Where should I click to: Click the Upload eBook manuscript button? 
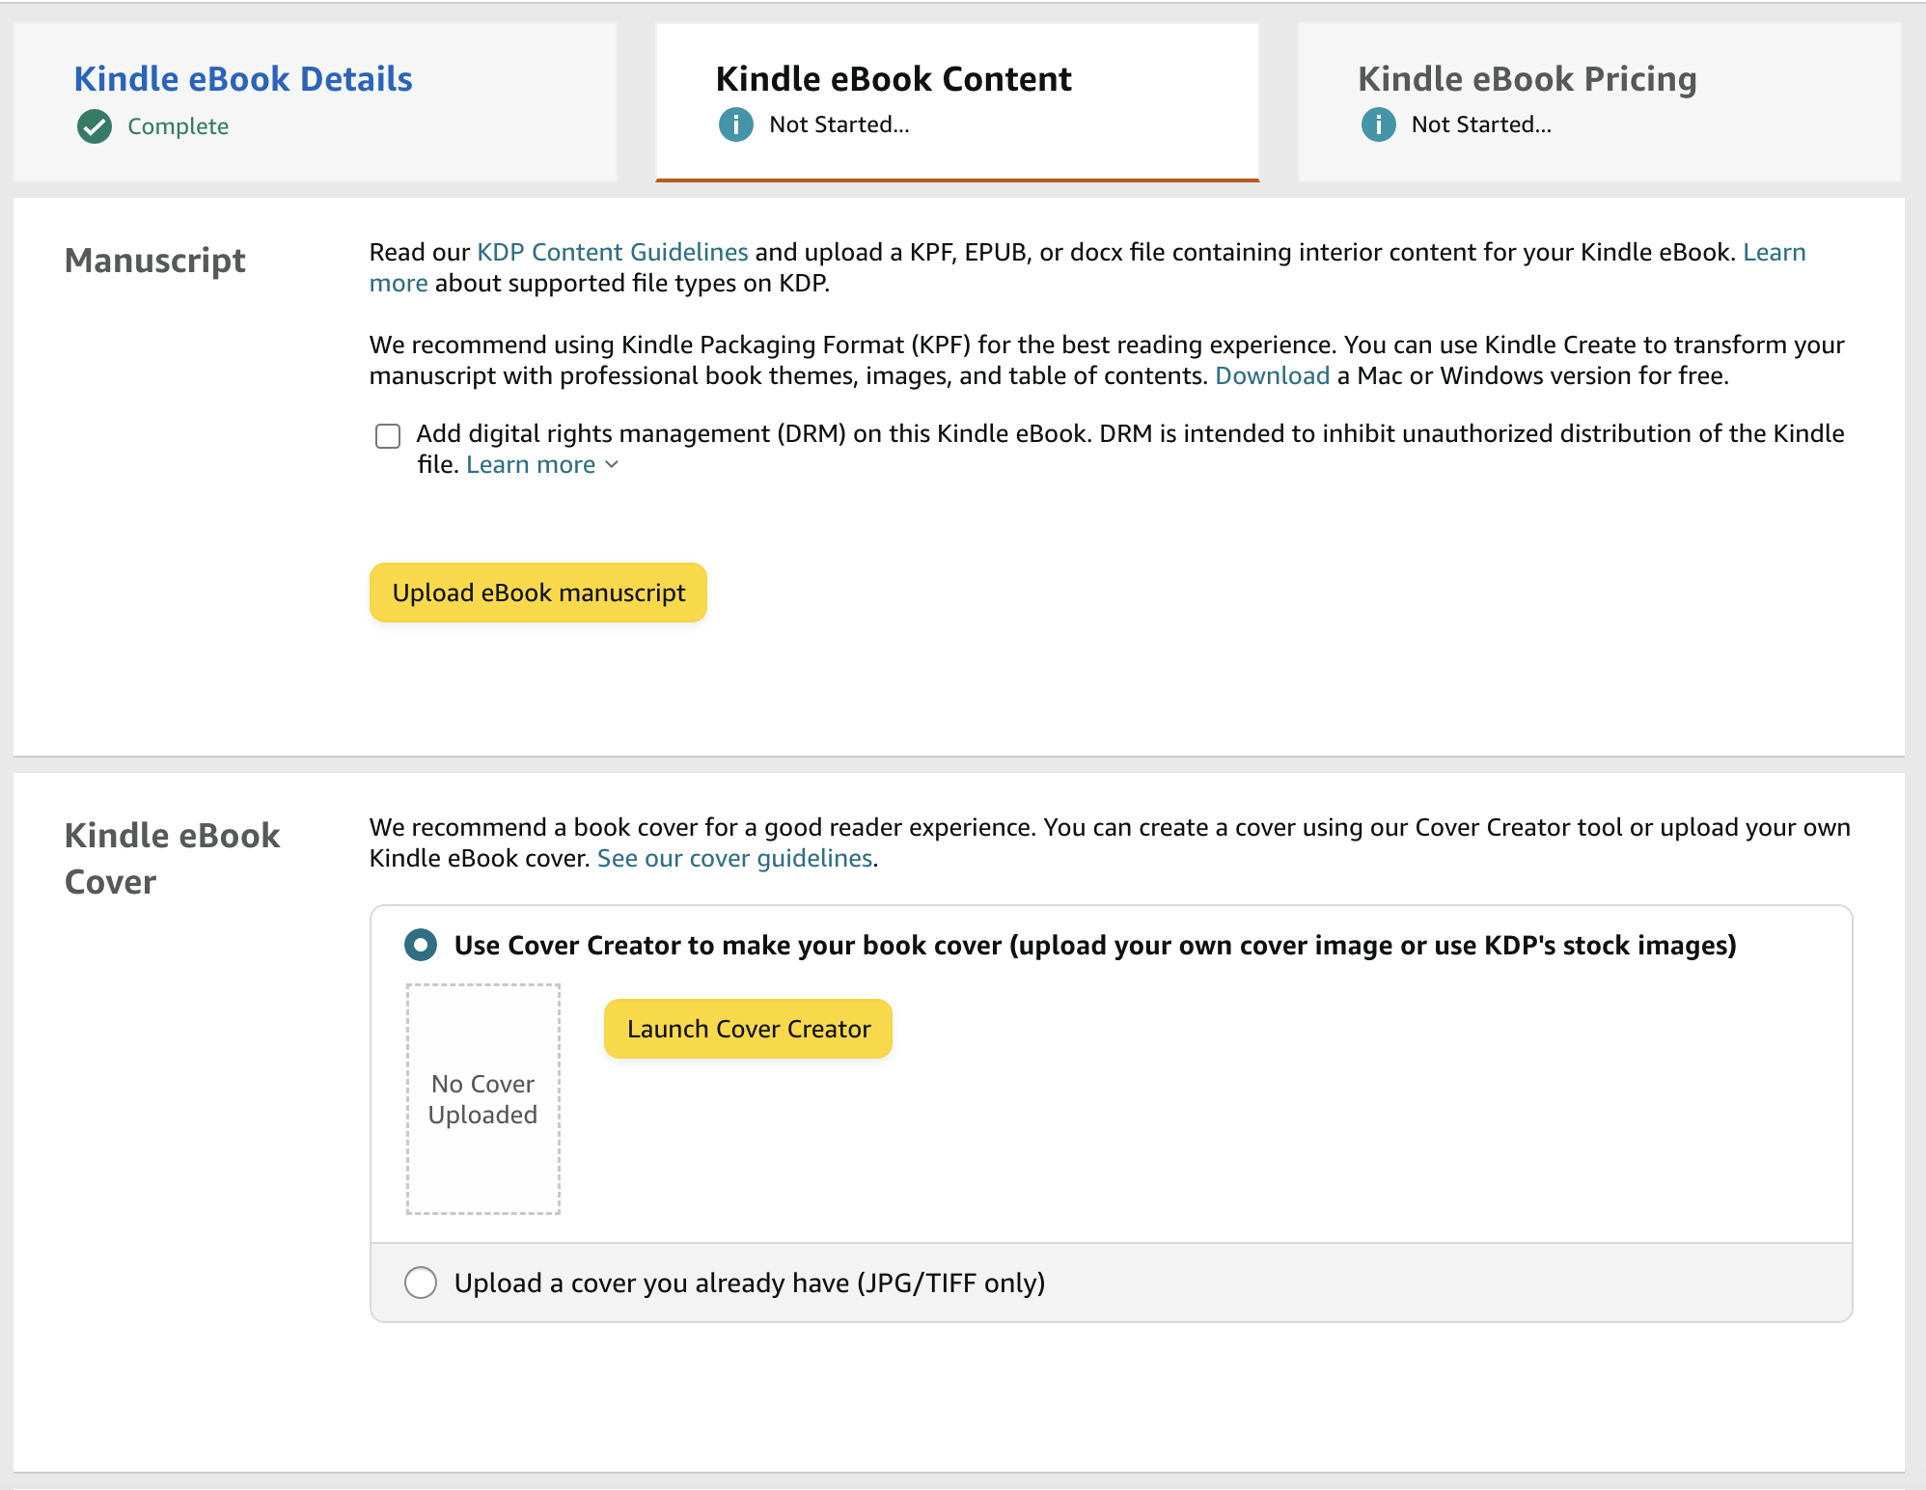coord(538,593)
